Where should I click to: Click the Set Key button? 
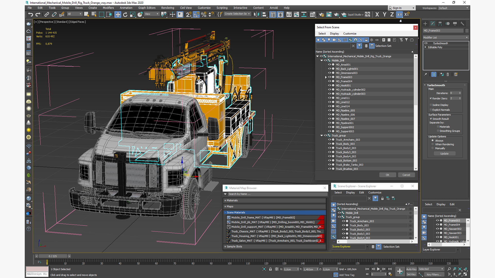(x=411, y=274)
